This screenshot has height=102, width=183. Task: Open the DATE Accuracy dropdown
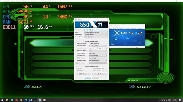tap(98, 58)
